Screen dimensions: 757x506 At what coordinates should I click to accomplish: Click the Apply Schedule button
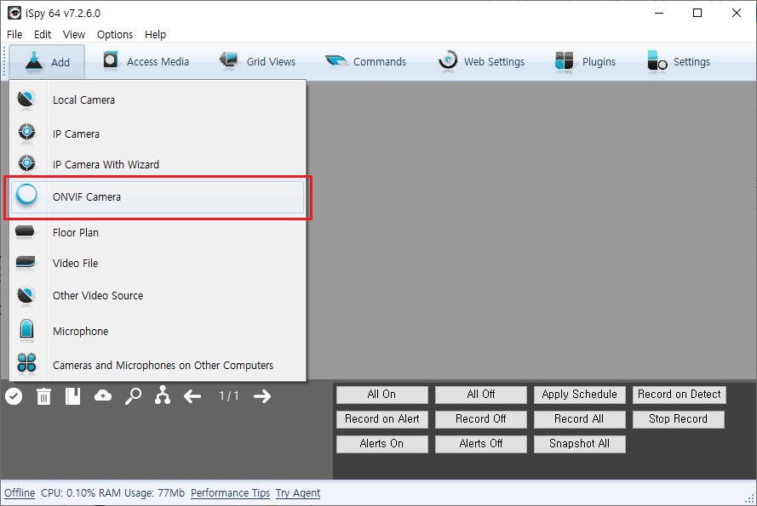(x=579, y=394)
